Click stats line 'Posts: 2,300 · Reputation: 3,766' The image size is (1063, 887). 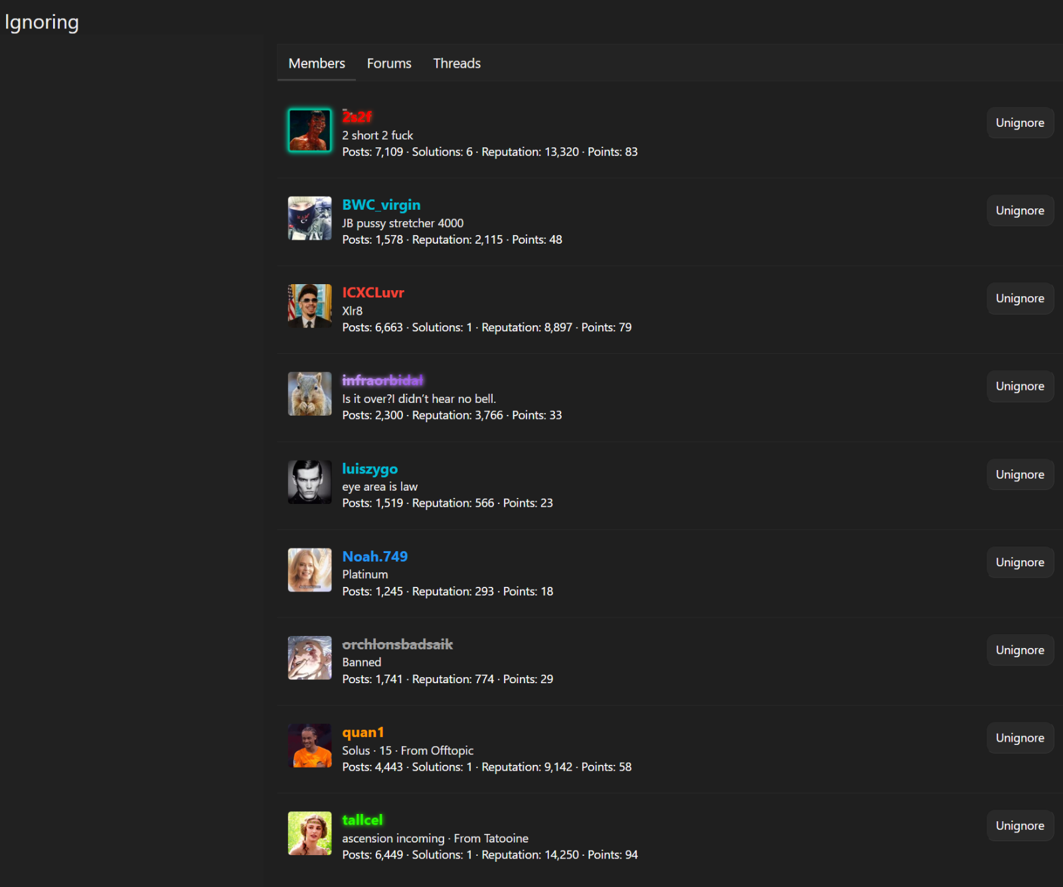[452, 416]
